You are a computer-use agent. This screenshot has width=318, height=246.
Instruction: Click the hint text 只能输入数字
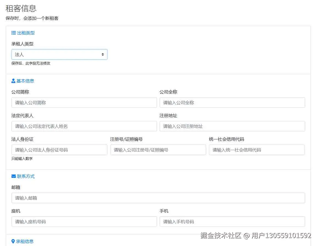(x=22, y=159)
